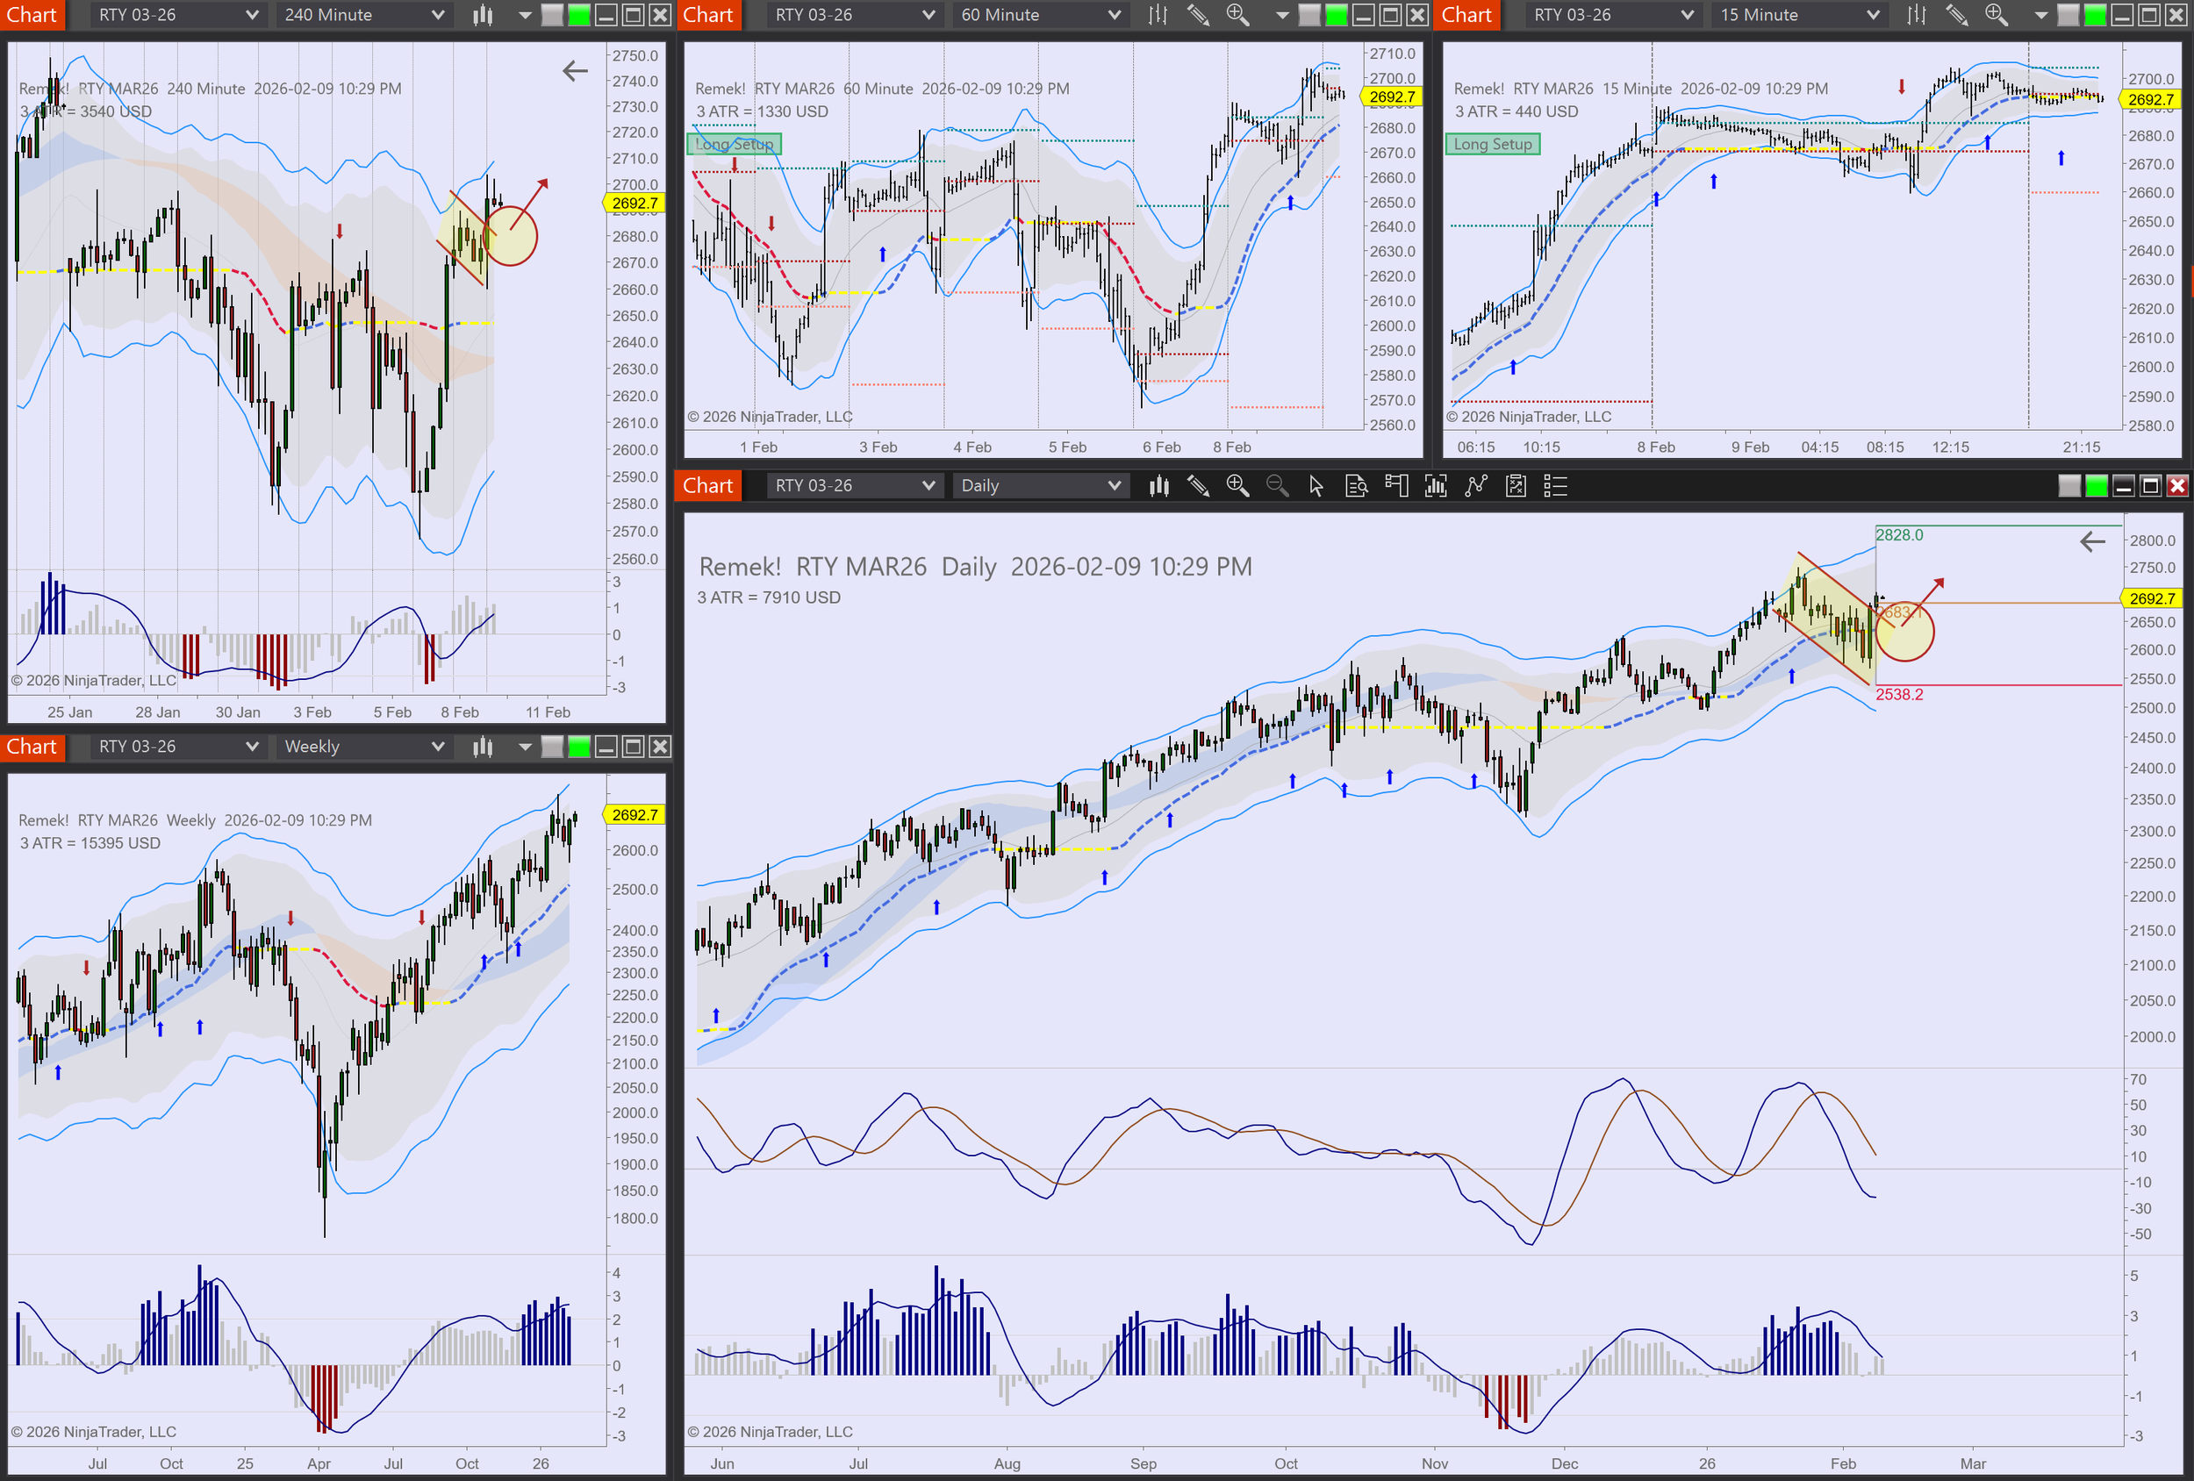Viewport: 2194px width, 1481px height.
Task: Toggle green link button on Daily chart
Action: pos(2096,486)
